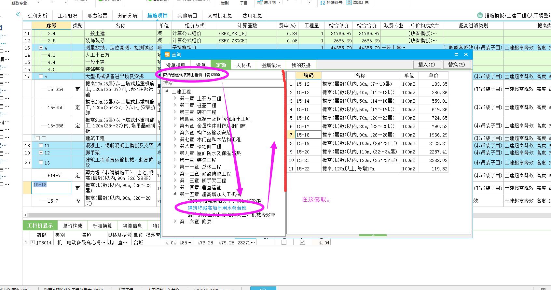Viewport: 551px width, 290px height.
Task: Select the 工料机显示 bottom tab
Action: [40, 225]
